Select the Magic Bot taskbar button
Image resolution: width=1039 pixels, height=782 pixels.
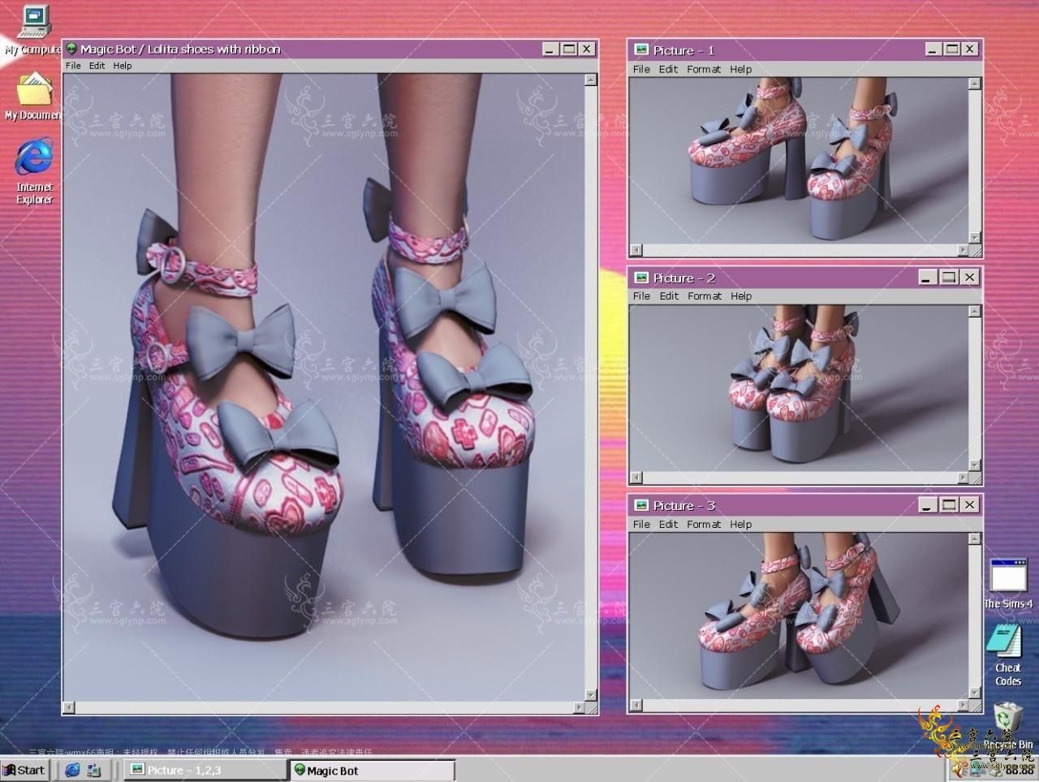(373, 770)
